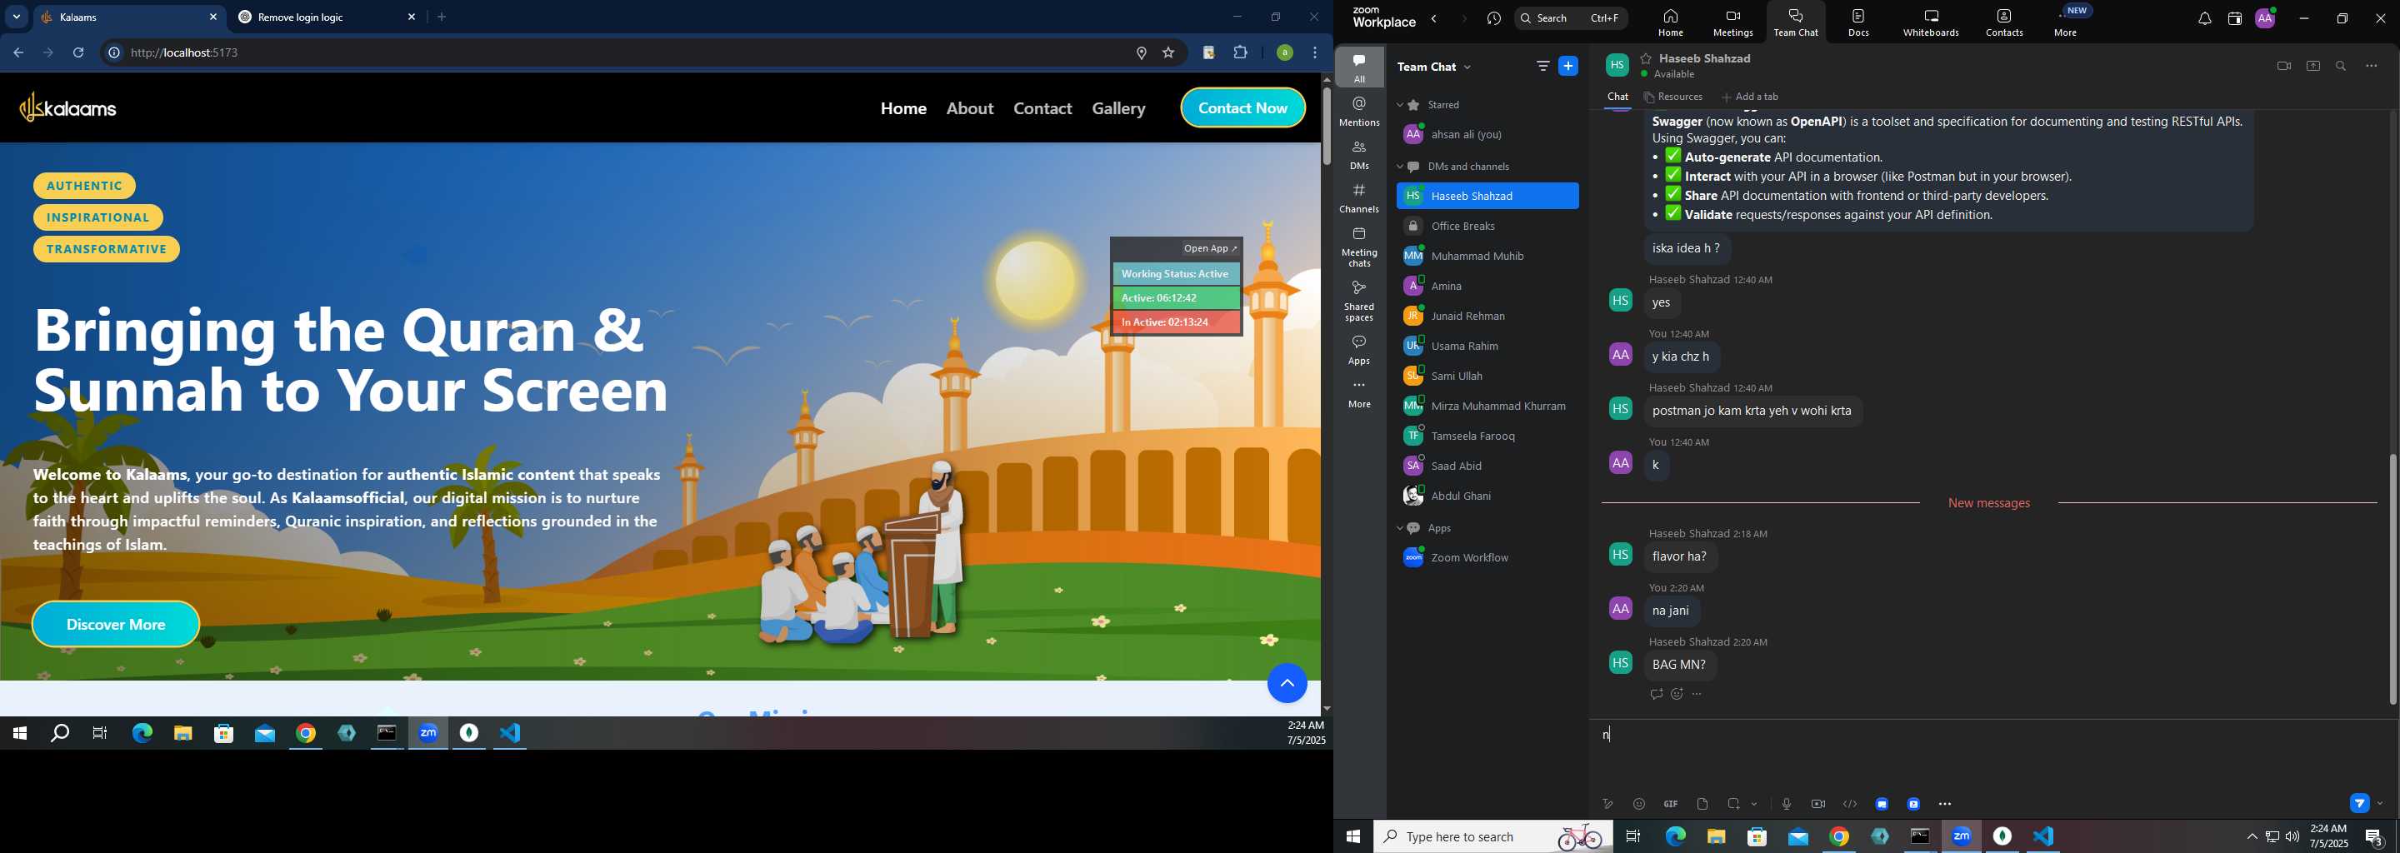This screenshot has height=853, width=2400.
Task: Star Haseeb Shahzad as a favorite
Action: point(1647,57)
